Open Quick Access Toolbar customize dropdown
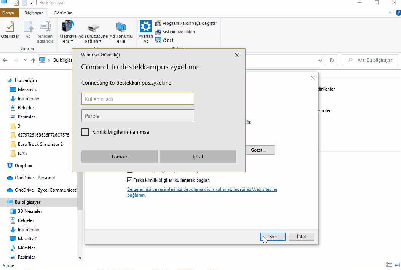The height and width of the screenshot is (270, 401). [x=32, y=3]
